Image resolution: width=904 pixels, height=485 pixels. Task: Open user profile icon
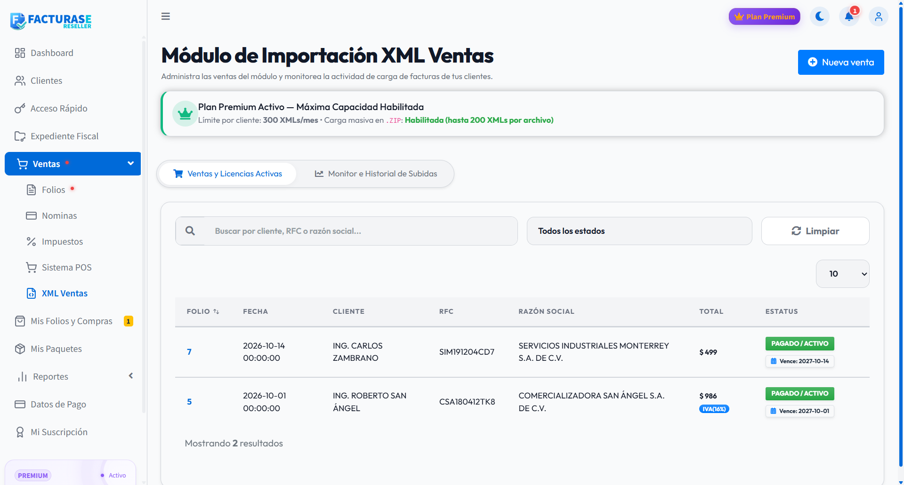878,16
